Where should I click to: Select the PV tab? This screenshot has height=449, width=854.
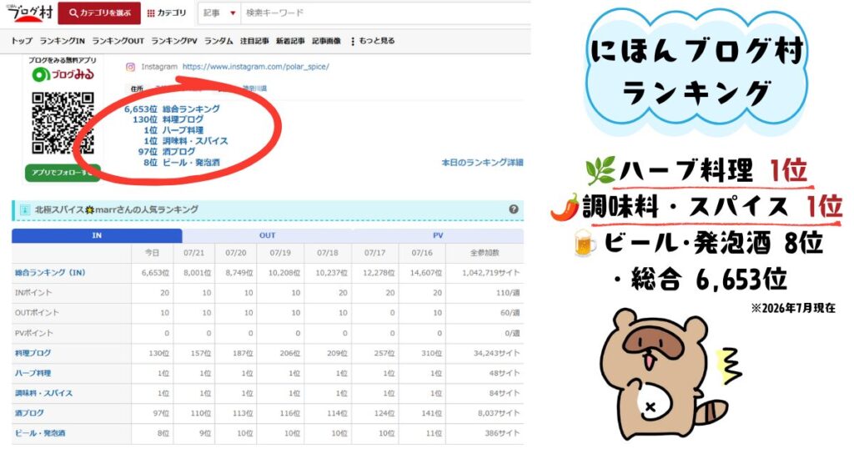tap(438, 235)
